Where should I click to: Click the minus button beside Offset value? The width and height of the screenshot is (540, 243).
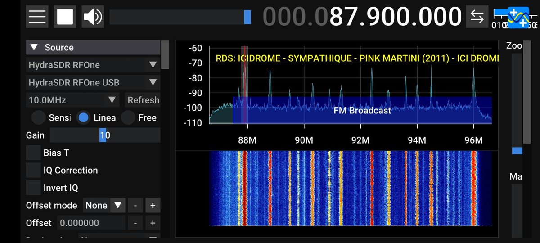tap(135, 223)
